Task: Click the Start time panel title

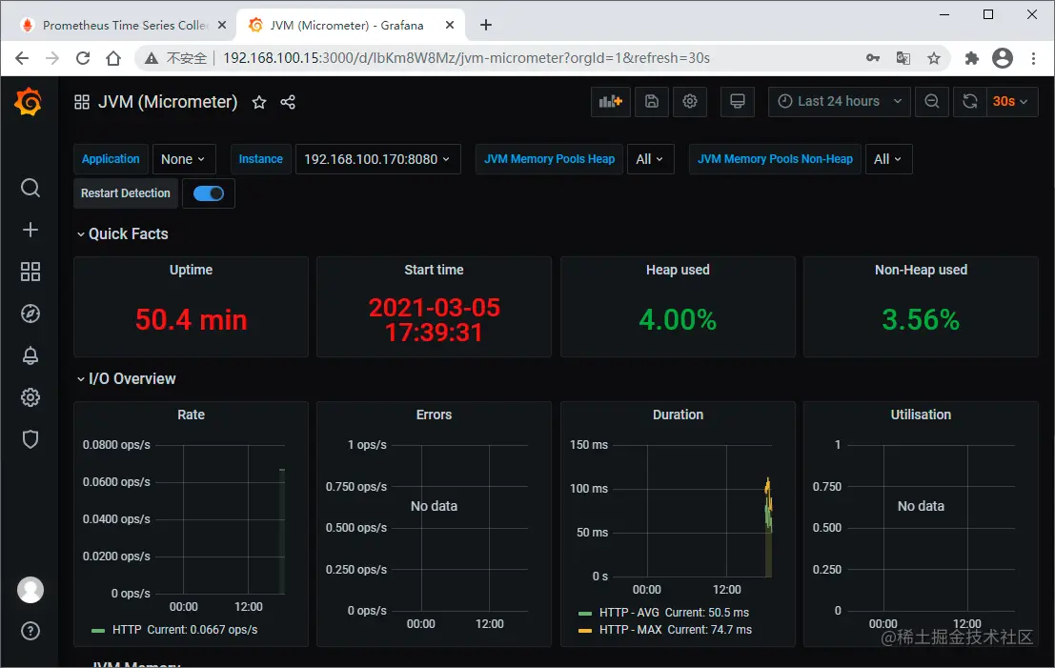Action: click(x=434, y=270)
